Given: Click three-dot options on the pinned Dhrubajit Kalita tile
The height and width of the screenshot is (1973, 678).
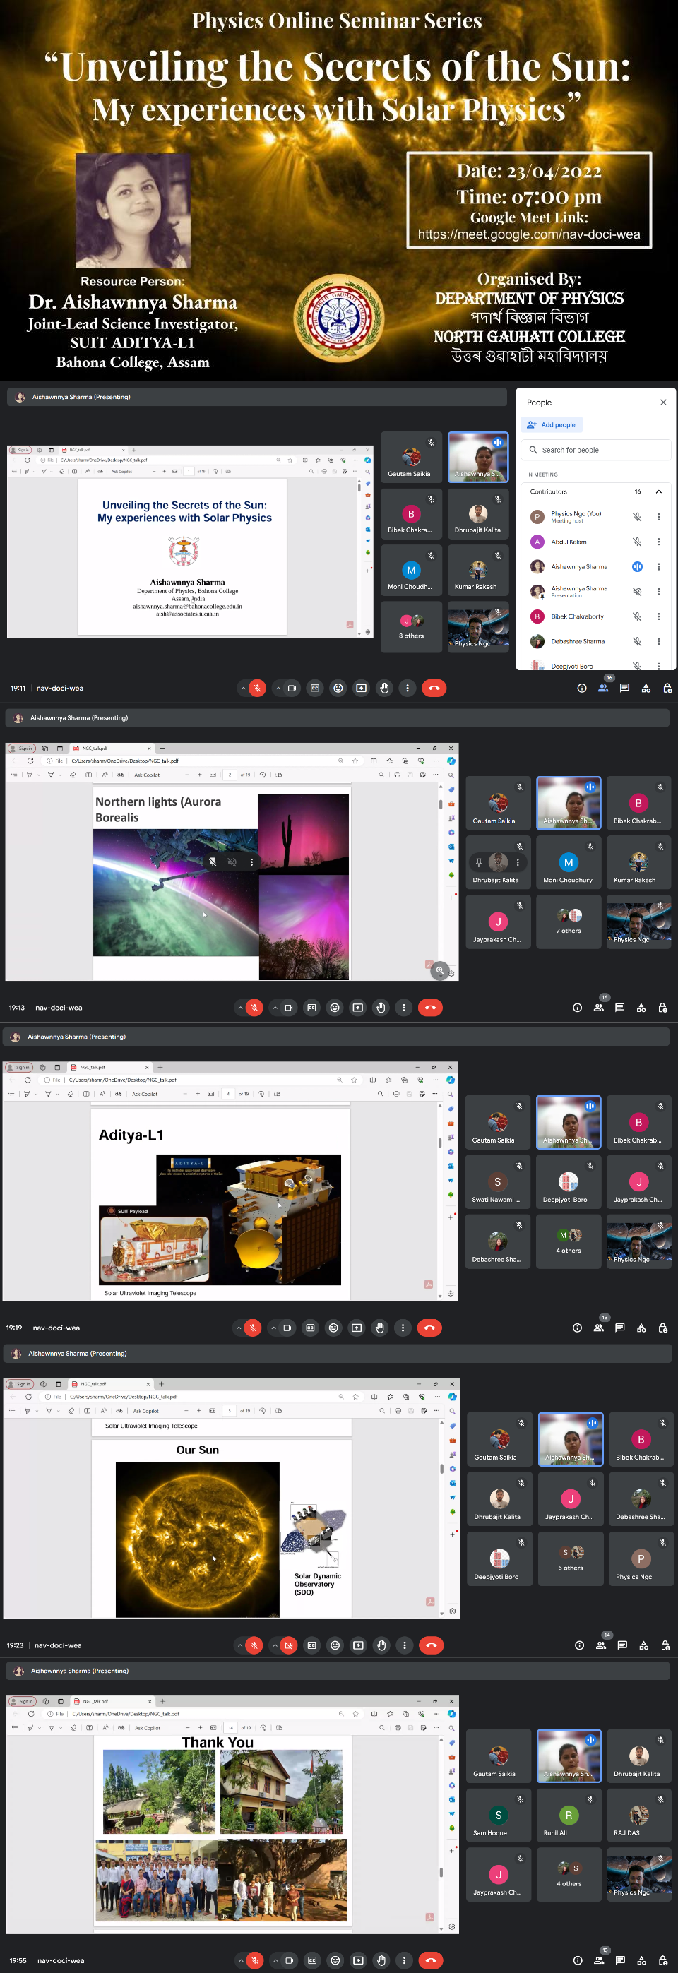Looking at the screenshot, I should 518,862.
